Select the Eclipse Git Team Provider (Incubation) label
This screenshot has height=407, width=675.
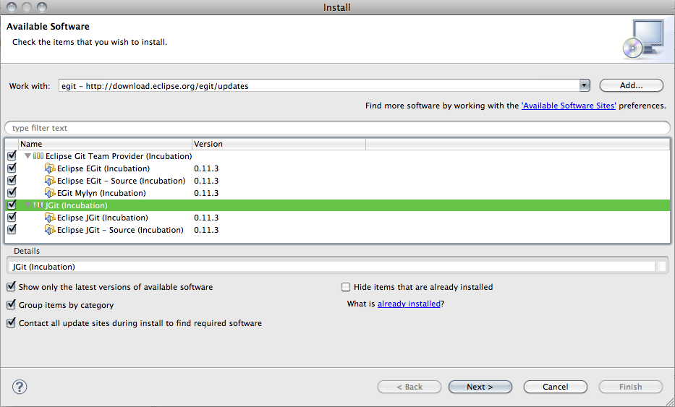point(119,156)
